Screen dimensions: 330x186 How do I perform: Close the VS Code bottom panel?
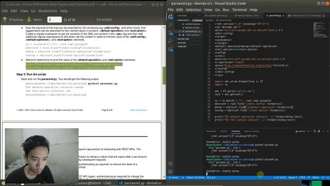[328, 131]
